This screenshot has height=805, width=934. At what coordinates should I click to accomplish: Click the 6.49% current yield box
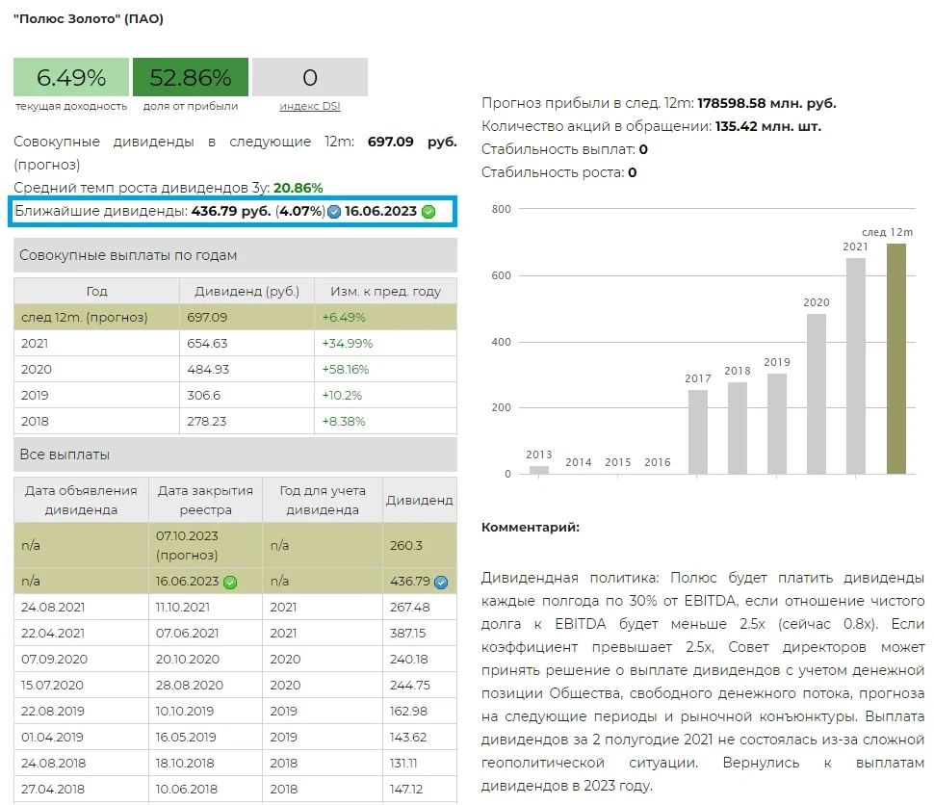(x=71, y=77)
